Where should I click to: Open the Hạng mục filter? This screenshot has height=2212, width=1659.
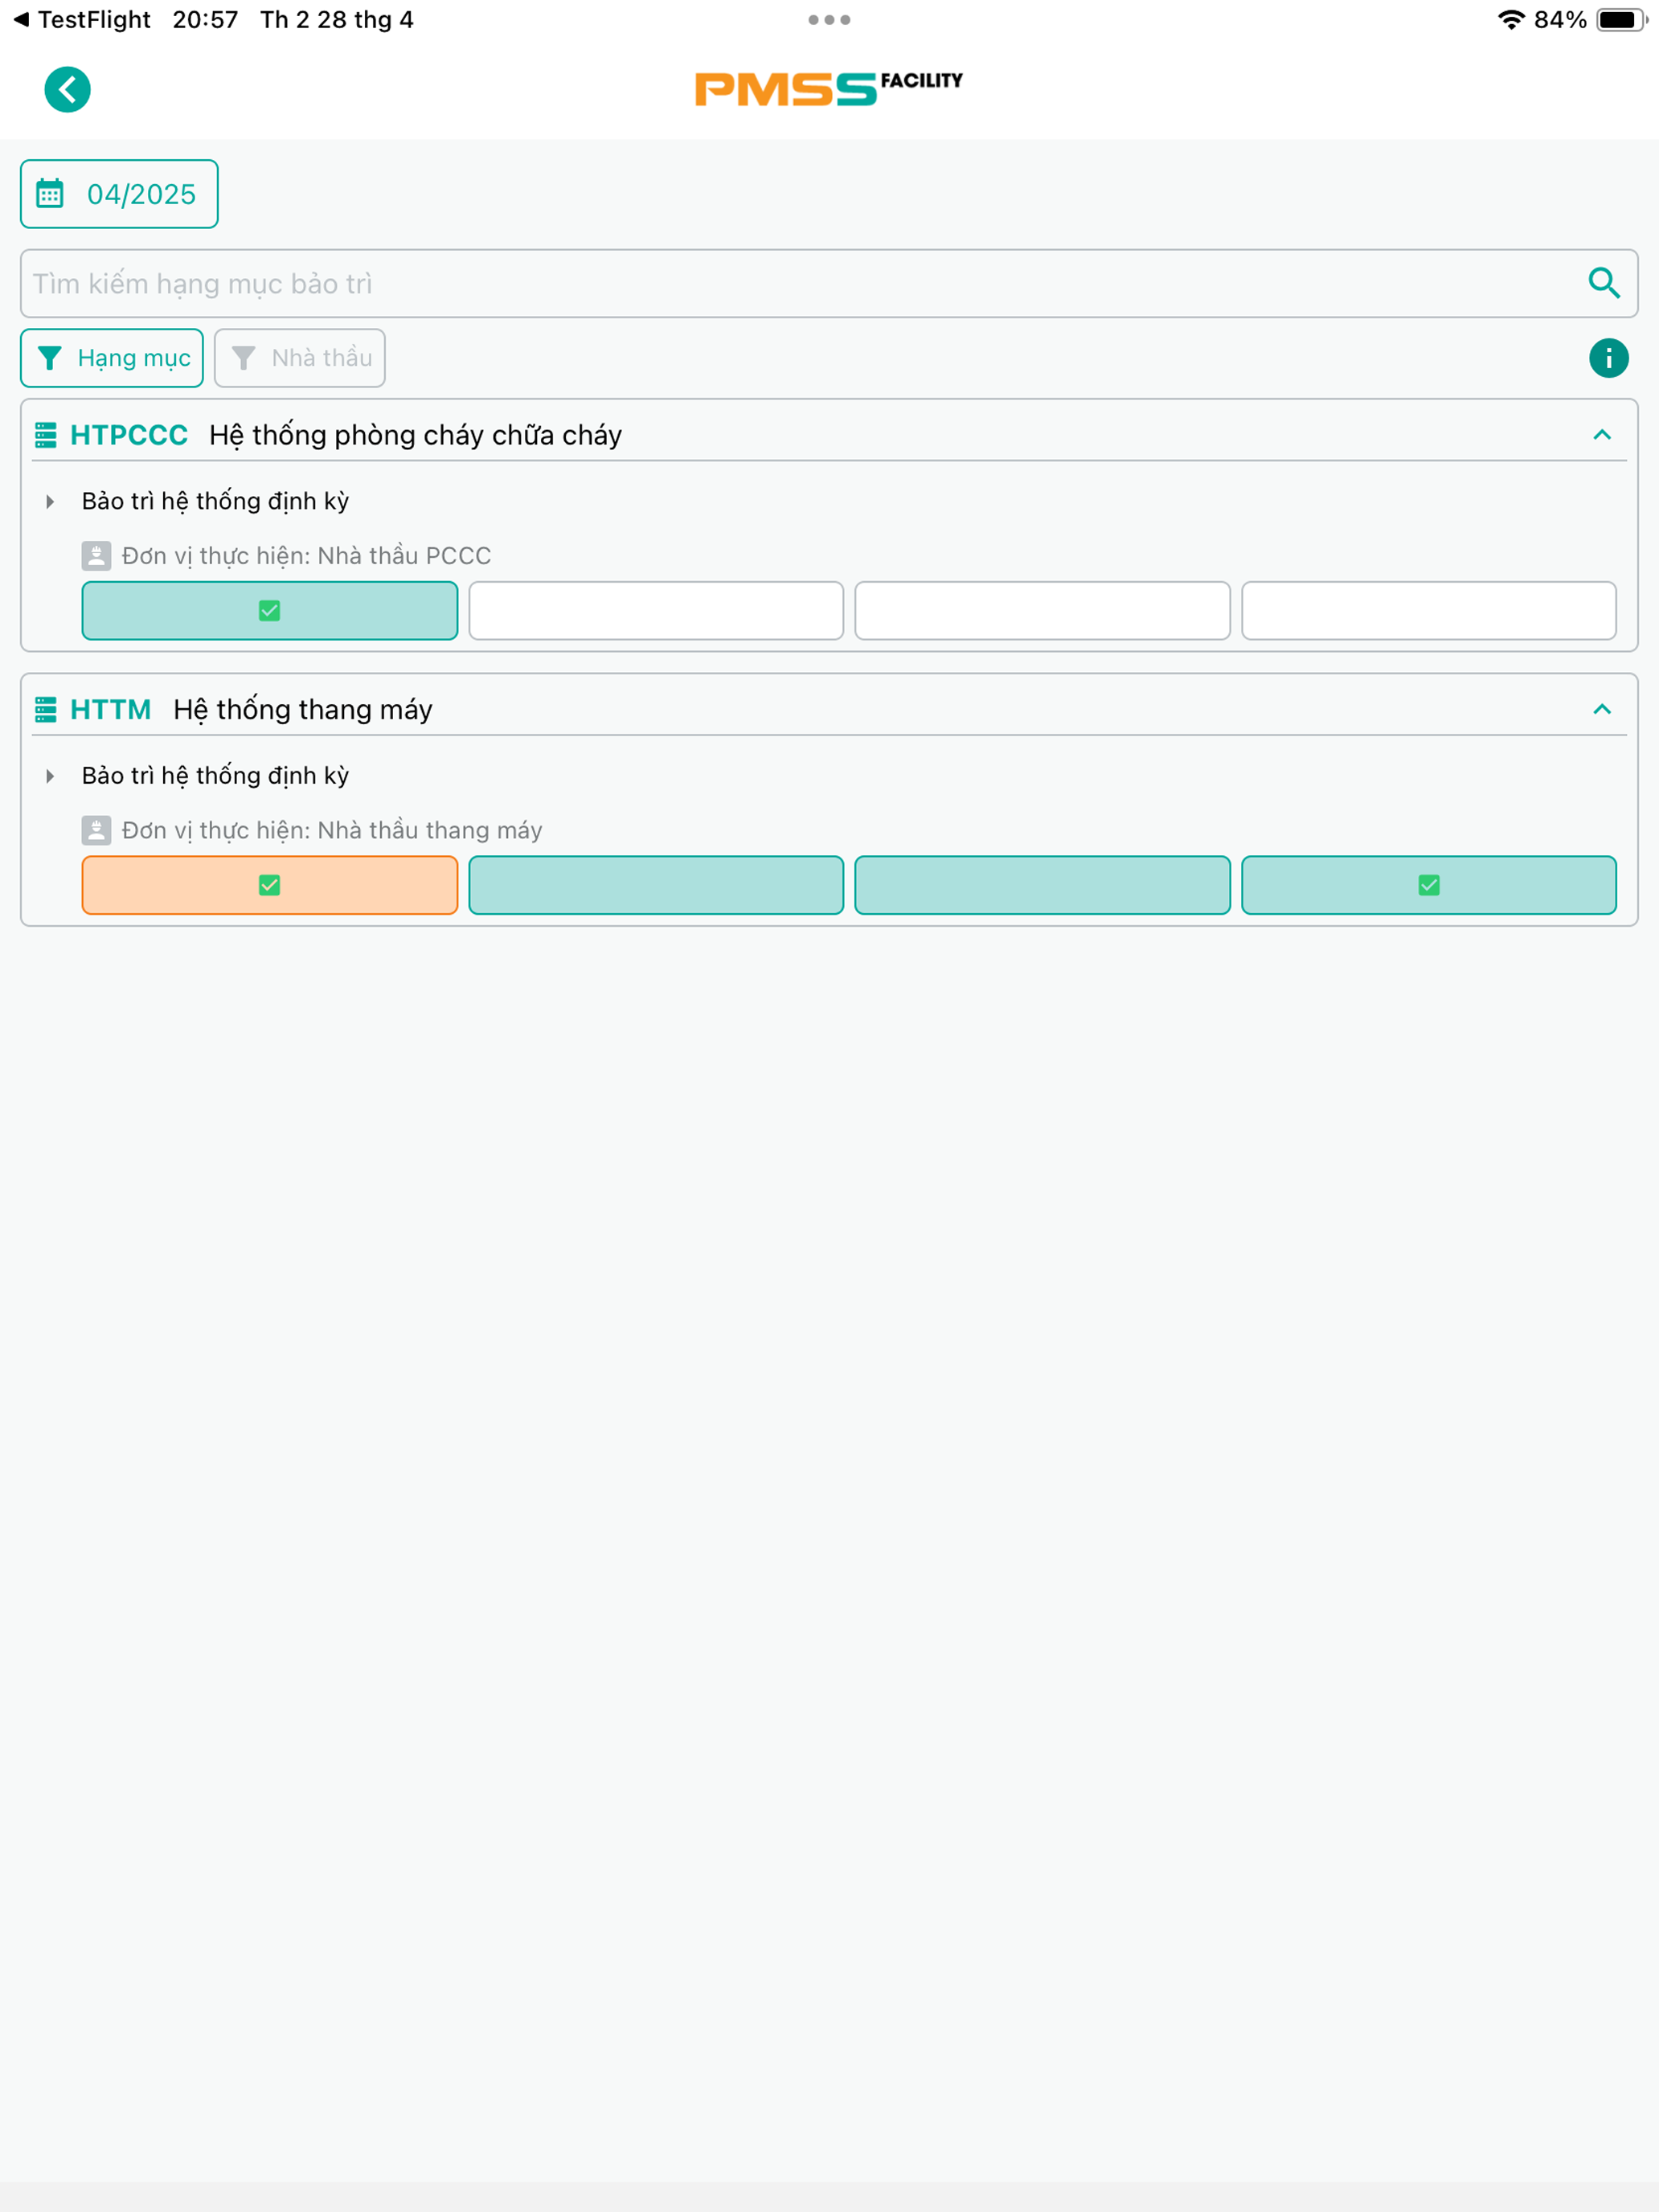[x=112, y=358]
